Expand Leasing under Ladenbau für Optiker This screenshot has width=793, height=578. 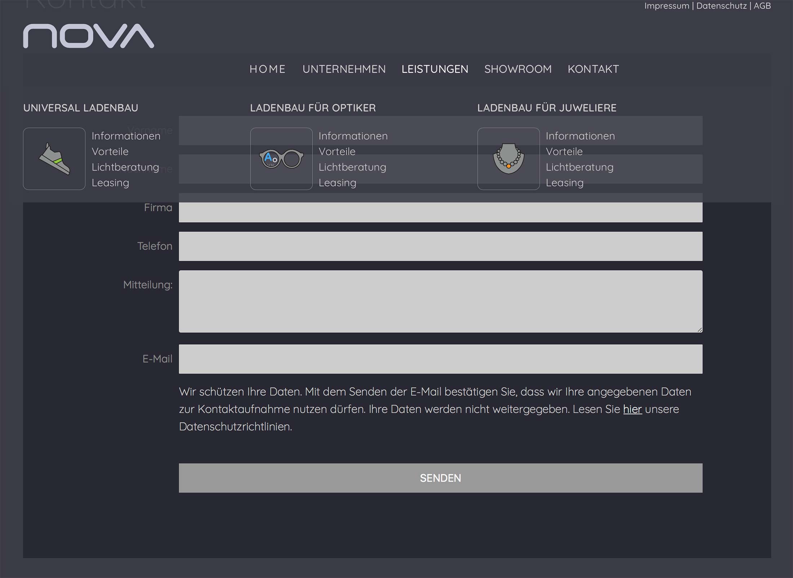click(337, 183)
